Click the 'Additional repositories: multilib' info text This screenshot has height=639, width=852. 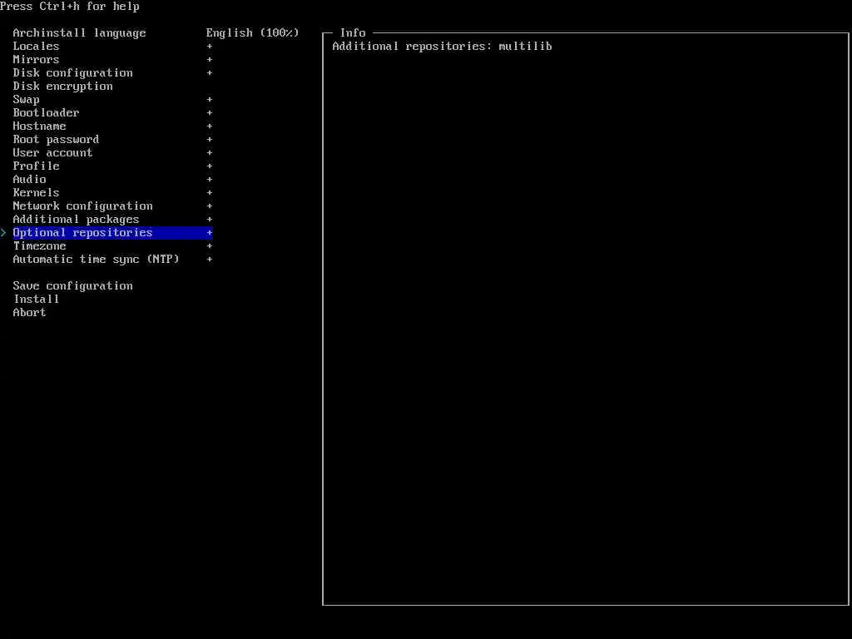pos(442,47)
